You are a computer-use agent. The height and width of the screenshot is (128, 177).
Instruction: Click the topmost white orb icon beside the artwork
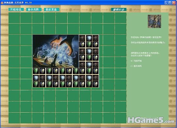(x=89, y=38)
